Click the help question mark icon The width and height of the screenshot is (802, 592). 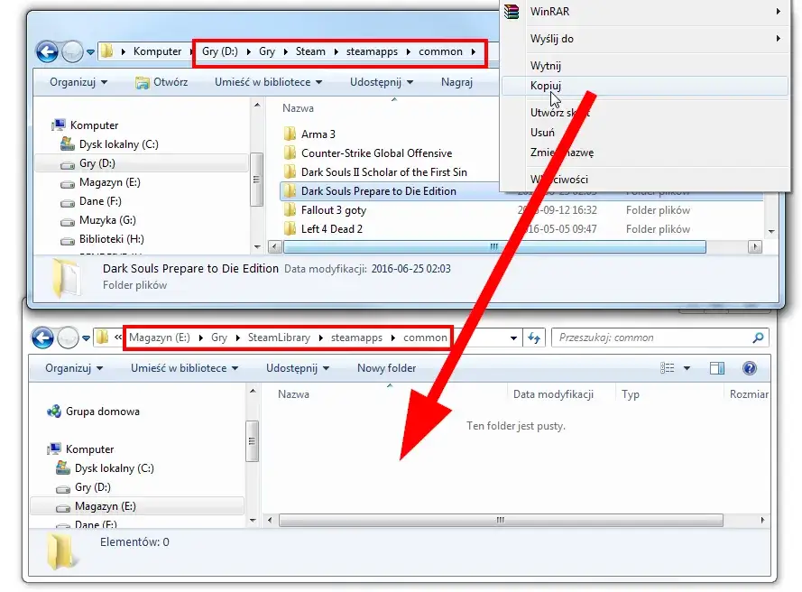(749, 368)
